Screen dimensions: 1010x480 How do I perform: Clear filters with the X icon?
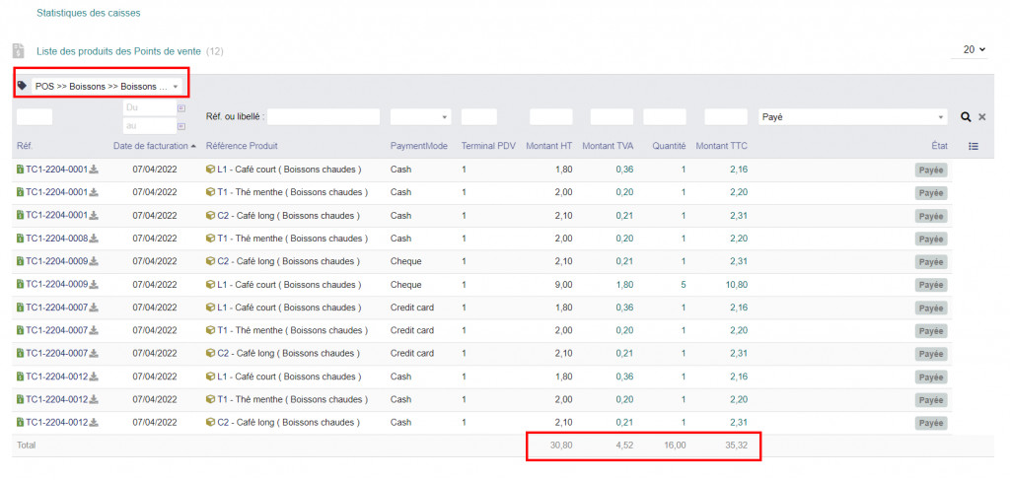coord(981,117)
